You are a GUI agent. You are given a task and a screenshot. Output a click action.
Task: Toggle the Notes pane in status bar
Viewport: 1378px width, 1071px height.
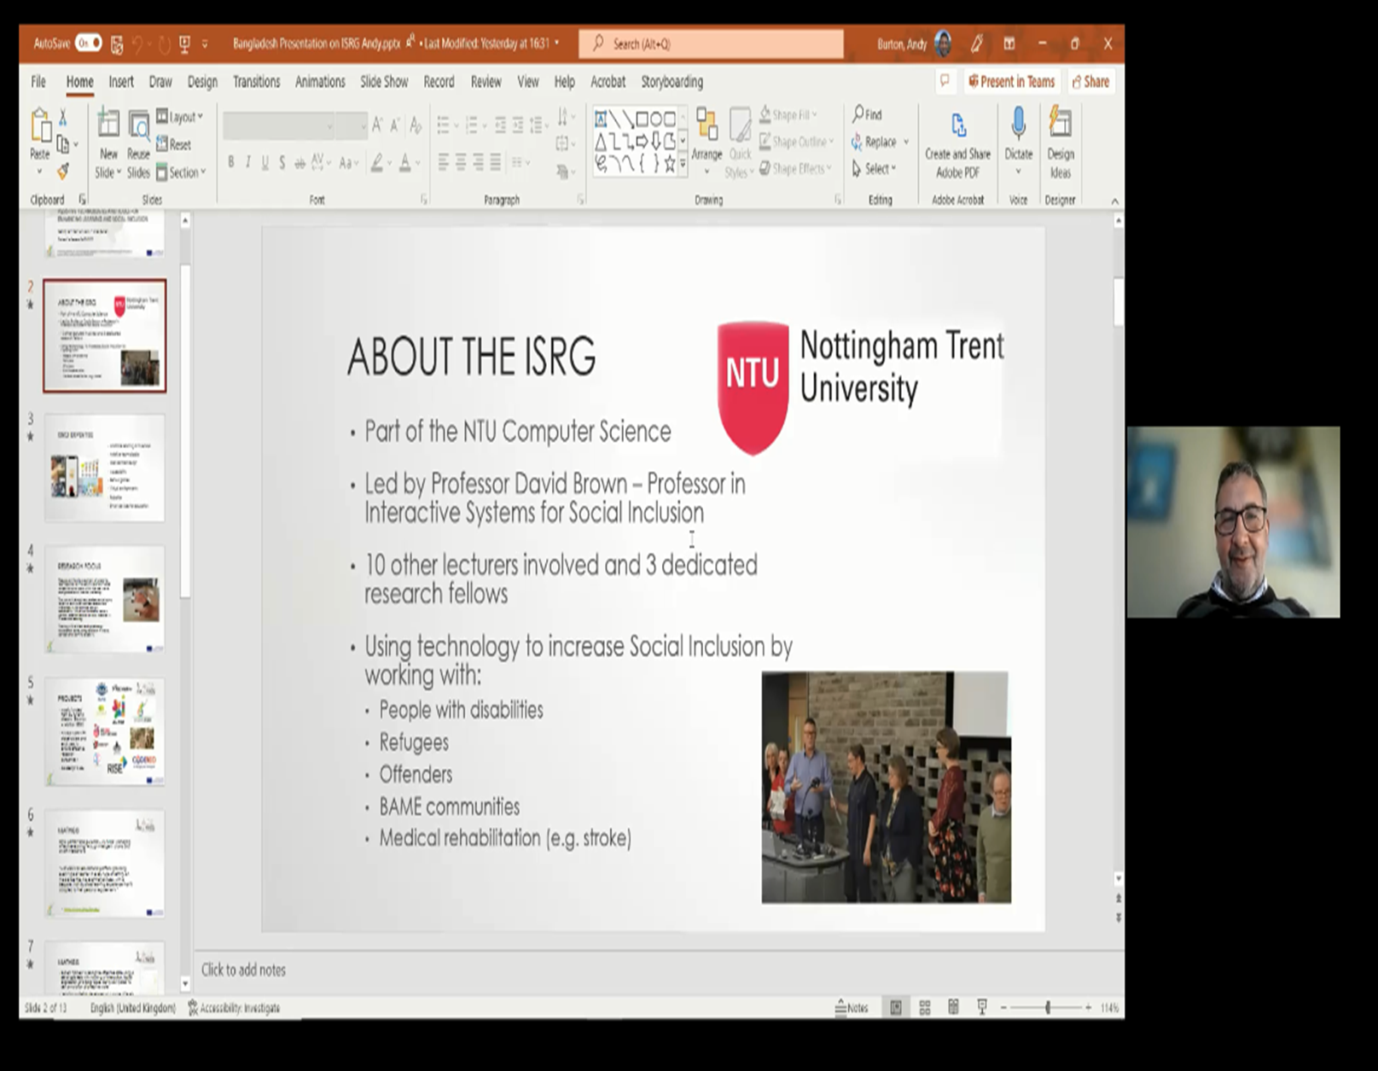click(x=852, y=1008)
